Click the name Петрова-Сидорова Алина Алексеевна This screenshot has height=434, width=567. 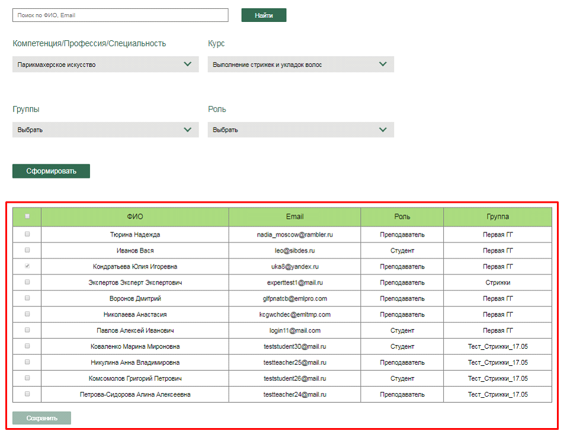135,394
